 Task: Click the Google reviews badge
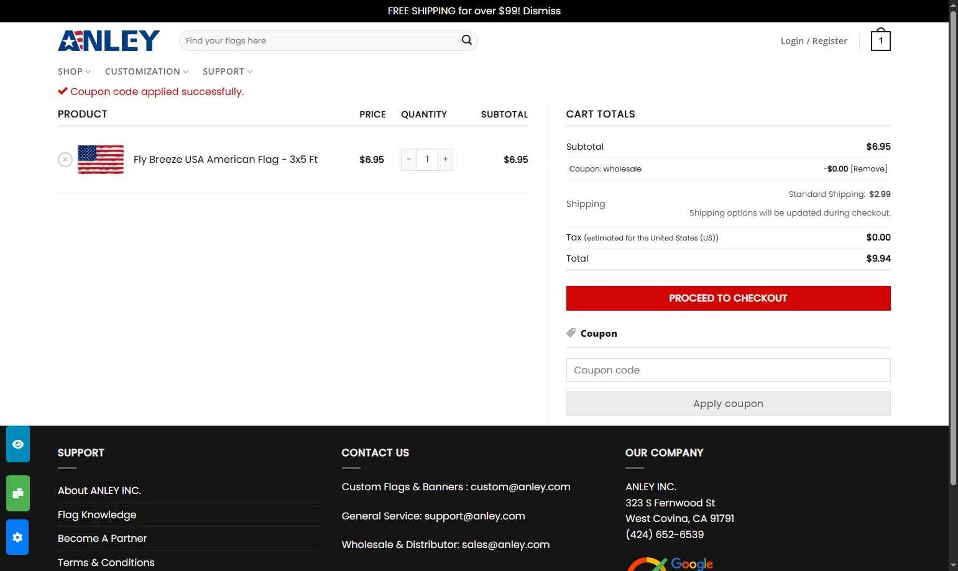coord(670,564)
